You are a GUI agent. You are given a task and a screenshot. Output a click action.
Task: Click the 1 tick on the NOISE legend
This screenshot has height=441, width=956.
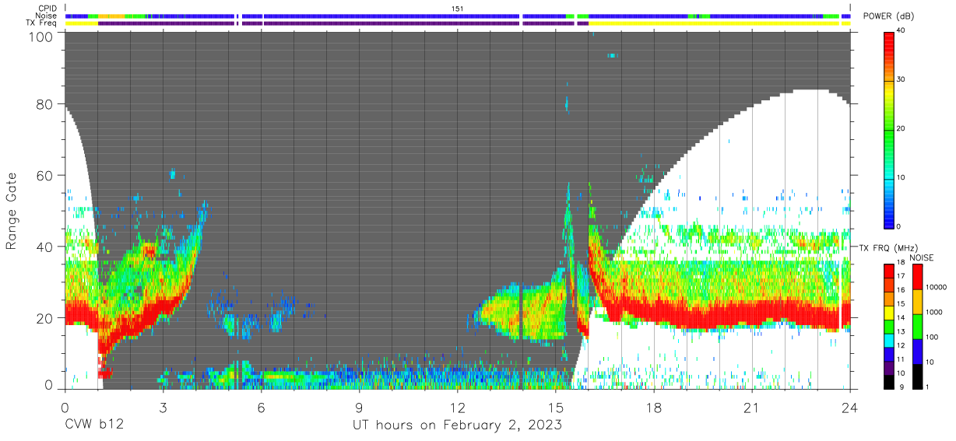[928, 387]
